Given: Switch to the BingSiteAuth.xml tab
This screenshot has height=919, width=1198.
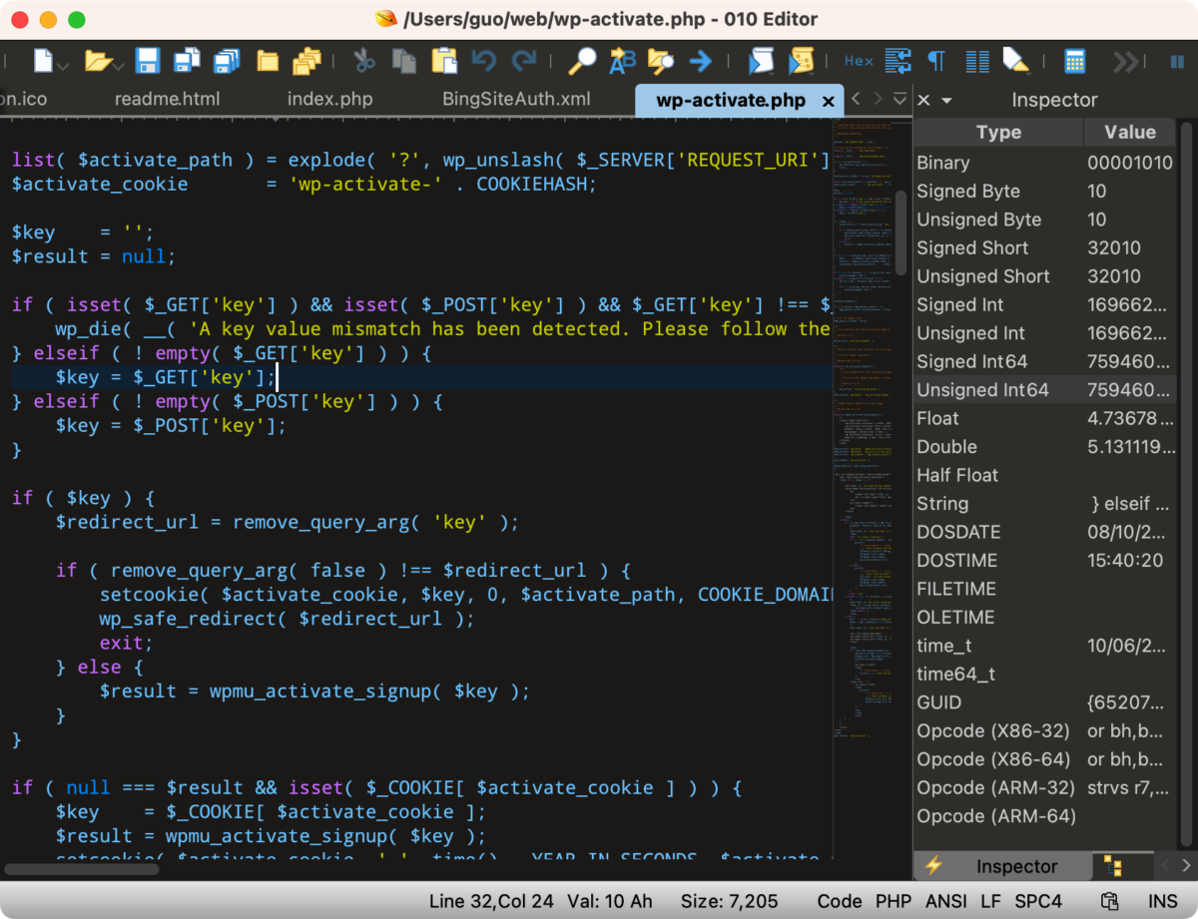Looking at the screenshot, I should tap(516, 100).
